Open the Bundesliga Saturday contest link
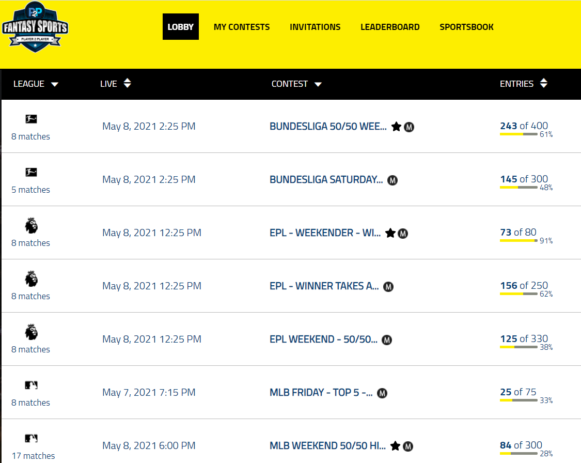This screenshot has height=463, width=581. coord(326,180)
